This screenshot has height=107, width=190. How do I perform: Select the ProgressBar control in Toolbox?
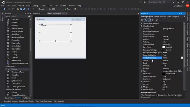coord(16,43)
